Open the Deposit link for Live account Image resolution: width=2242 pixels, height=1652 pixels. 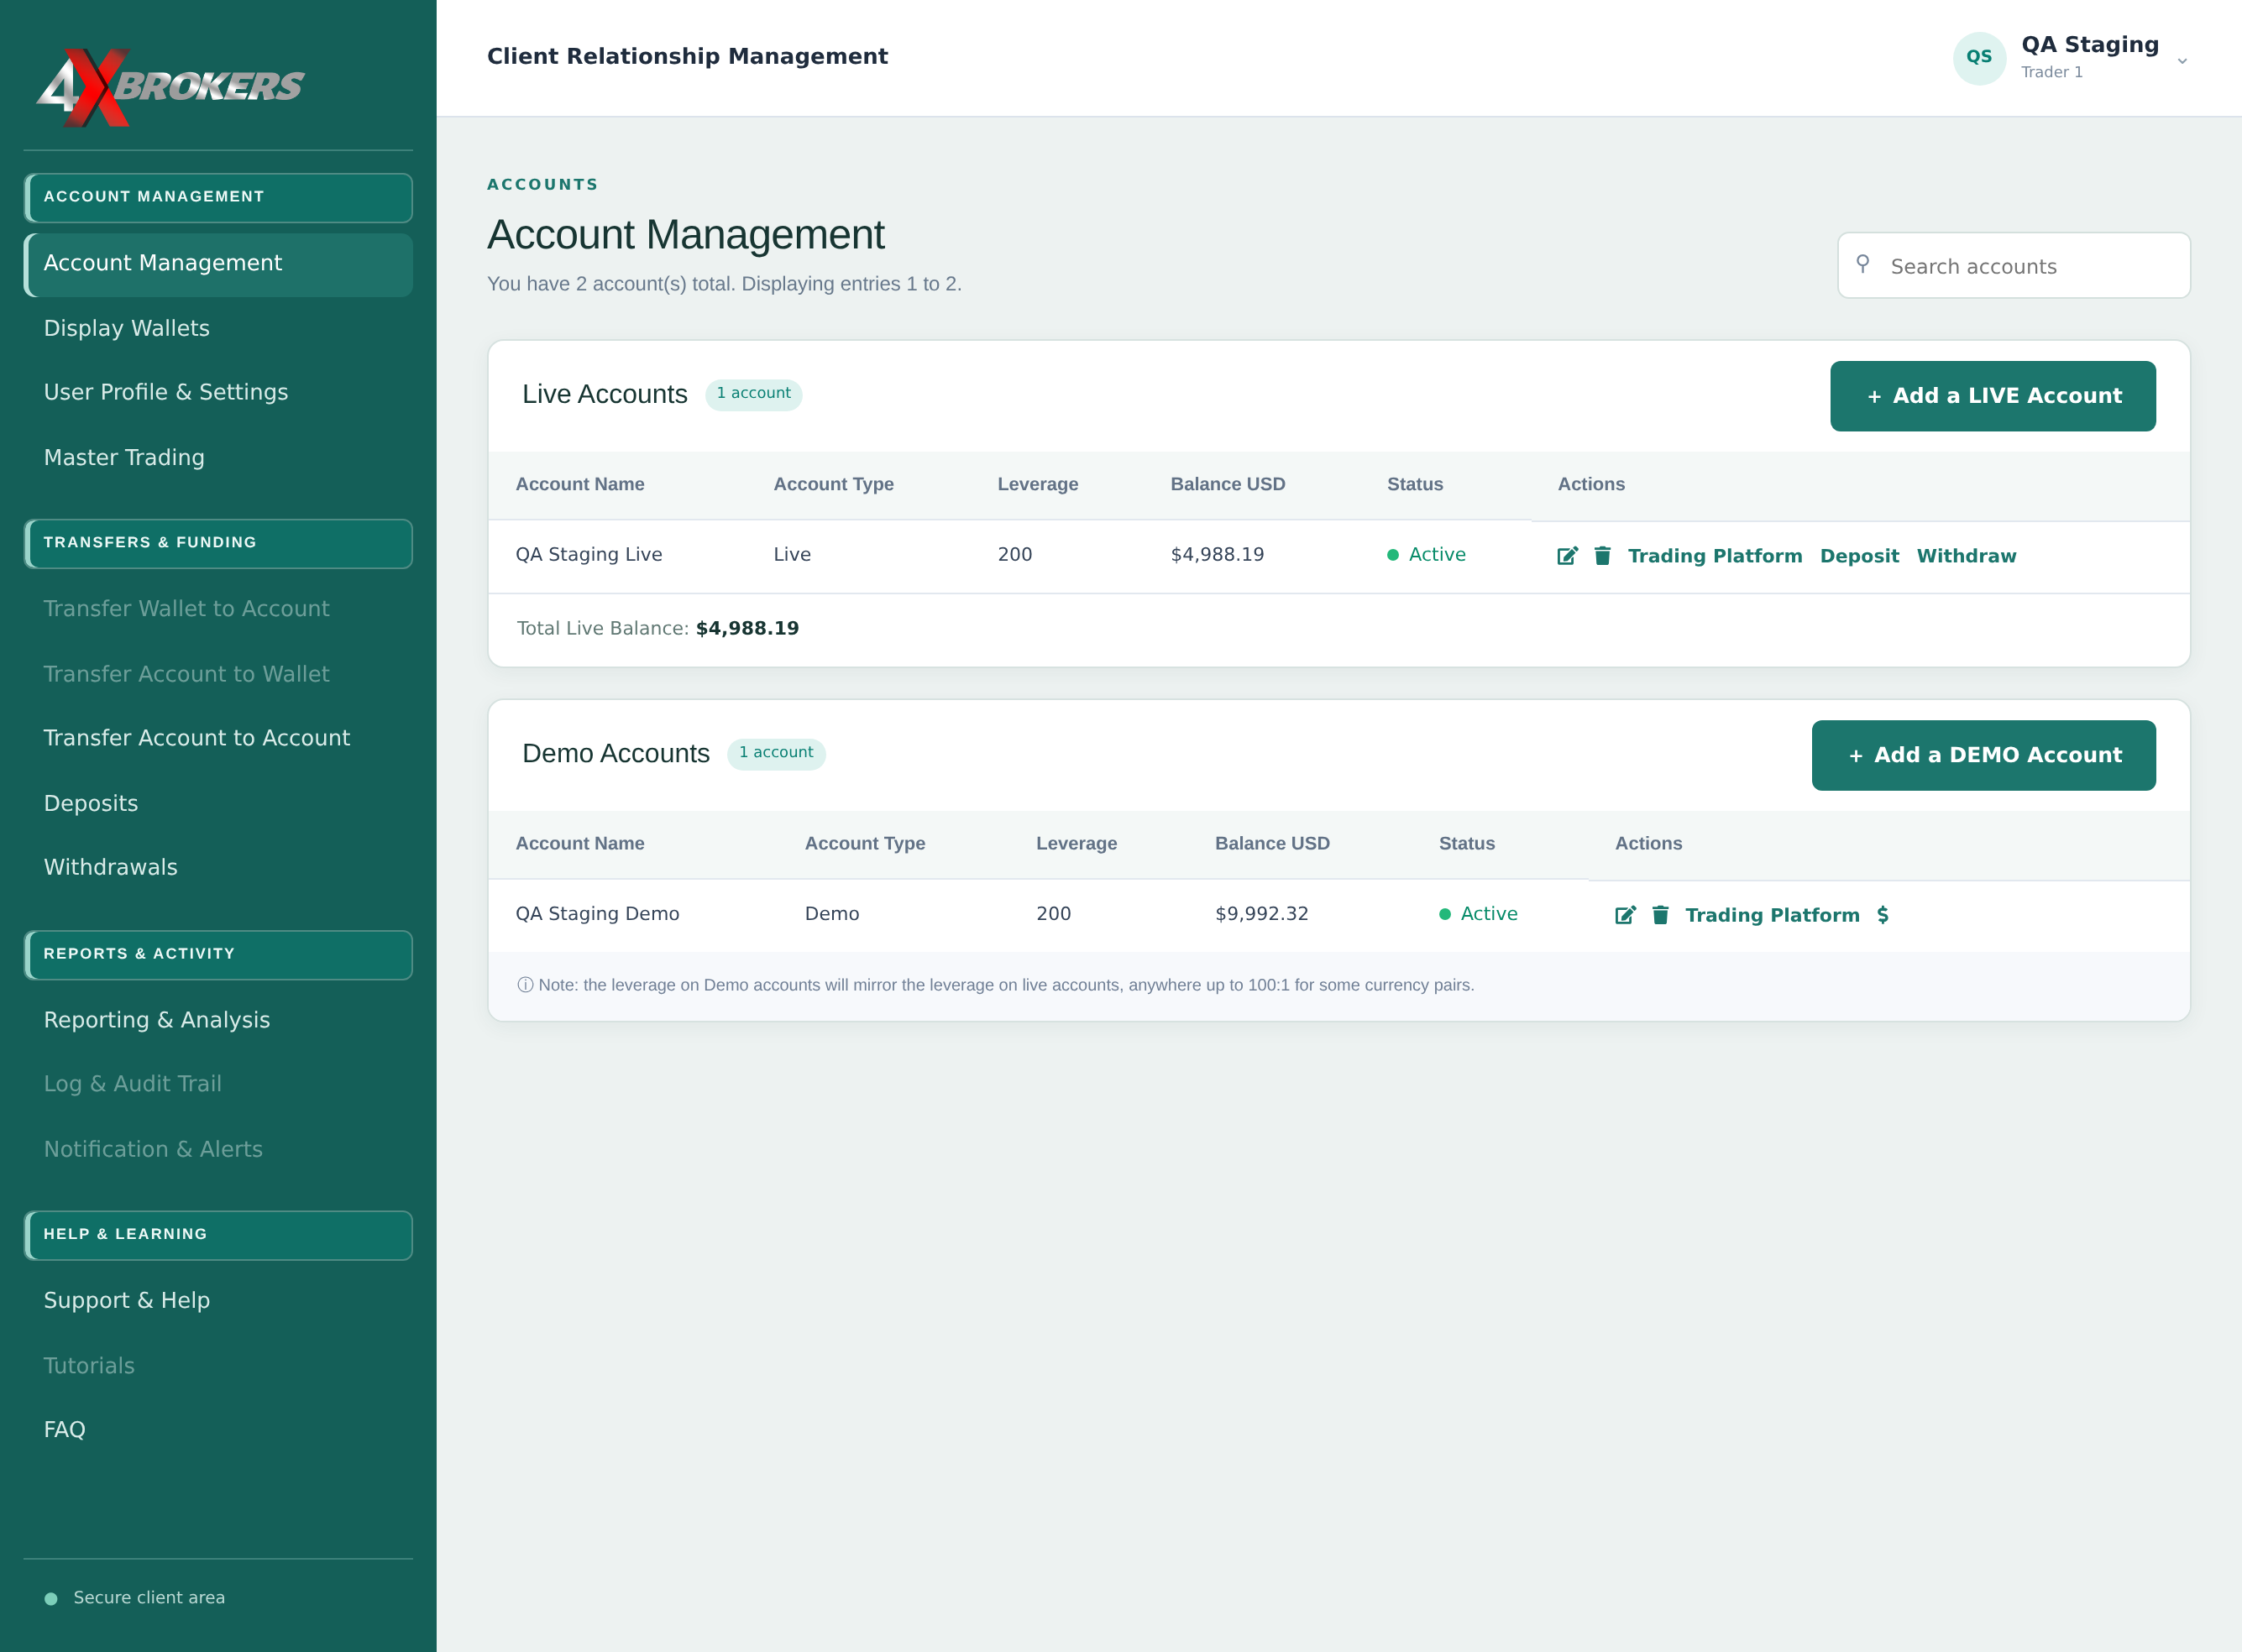point(1859,556)
